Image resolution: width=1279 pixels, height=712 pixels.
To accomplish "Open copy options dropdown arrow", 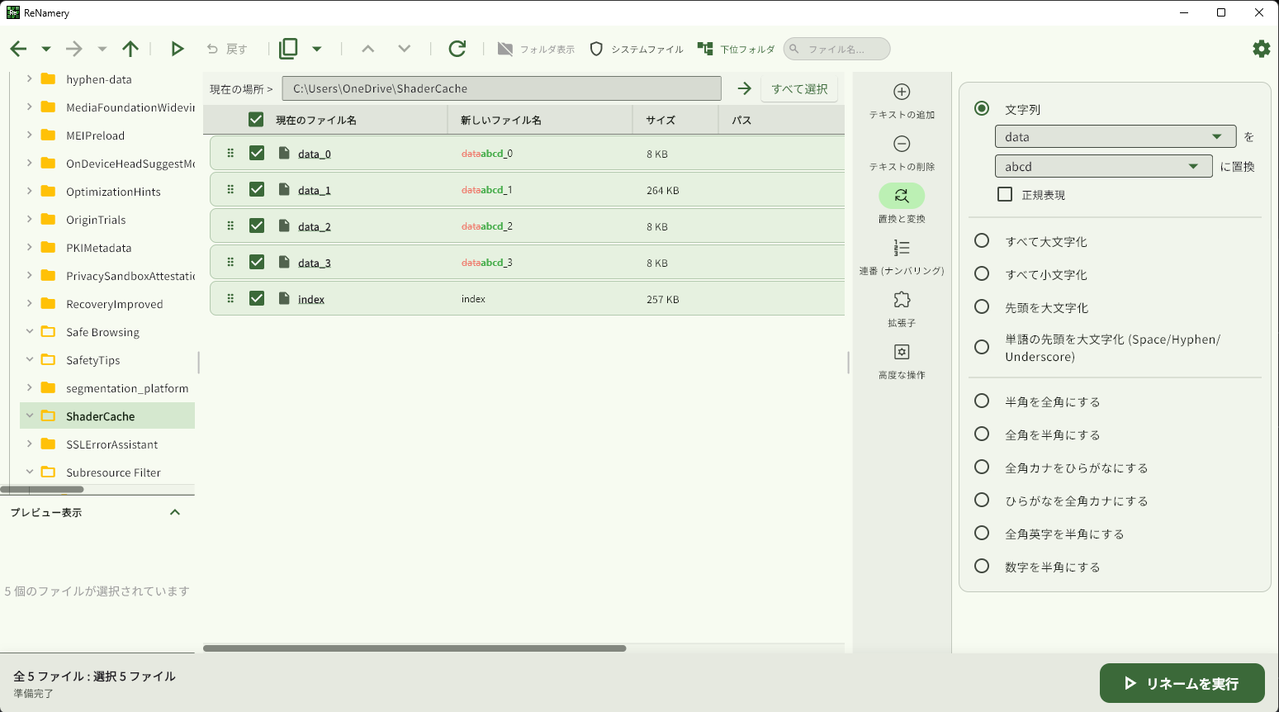I will (317, 49).
